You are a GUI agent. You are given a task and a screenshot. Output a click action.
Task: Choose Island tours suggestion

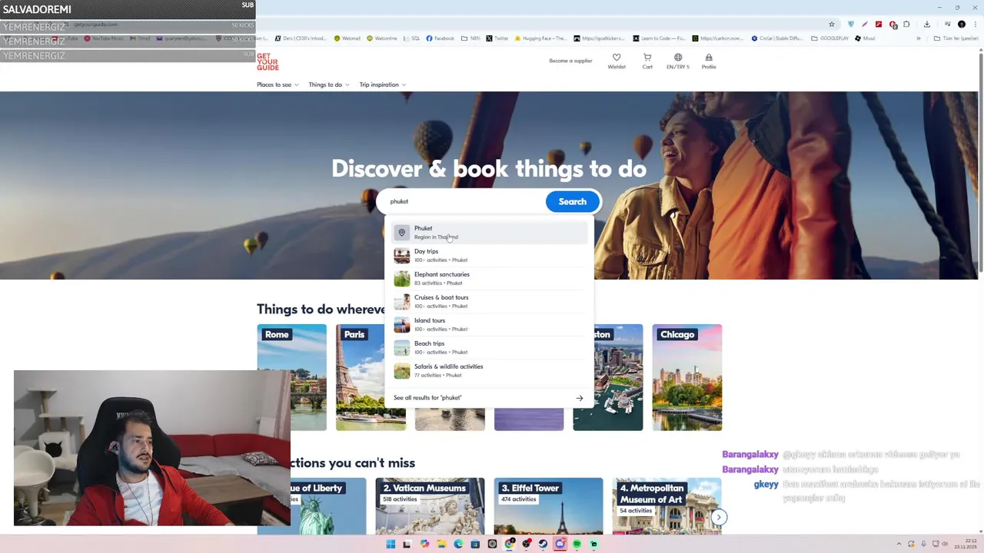coord(490,324)
